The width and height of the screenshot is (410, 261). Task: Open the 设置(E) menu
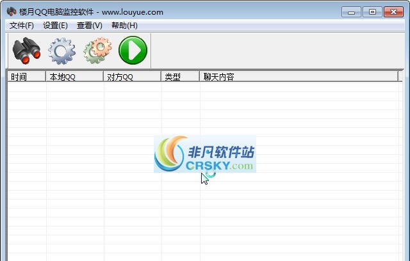click(55, 26)
